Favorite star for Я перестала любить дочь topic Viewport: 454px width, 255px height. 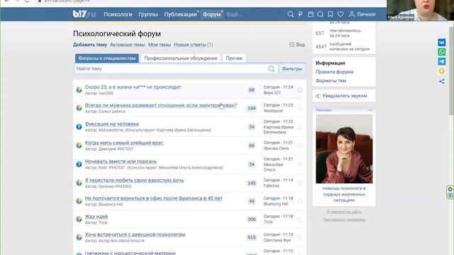[x=299, y=183]
